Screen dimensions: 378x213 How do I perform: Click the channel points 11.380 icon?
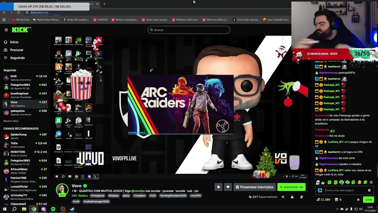point(318,200)
